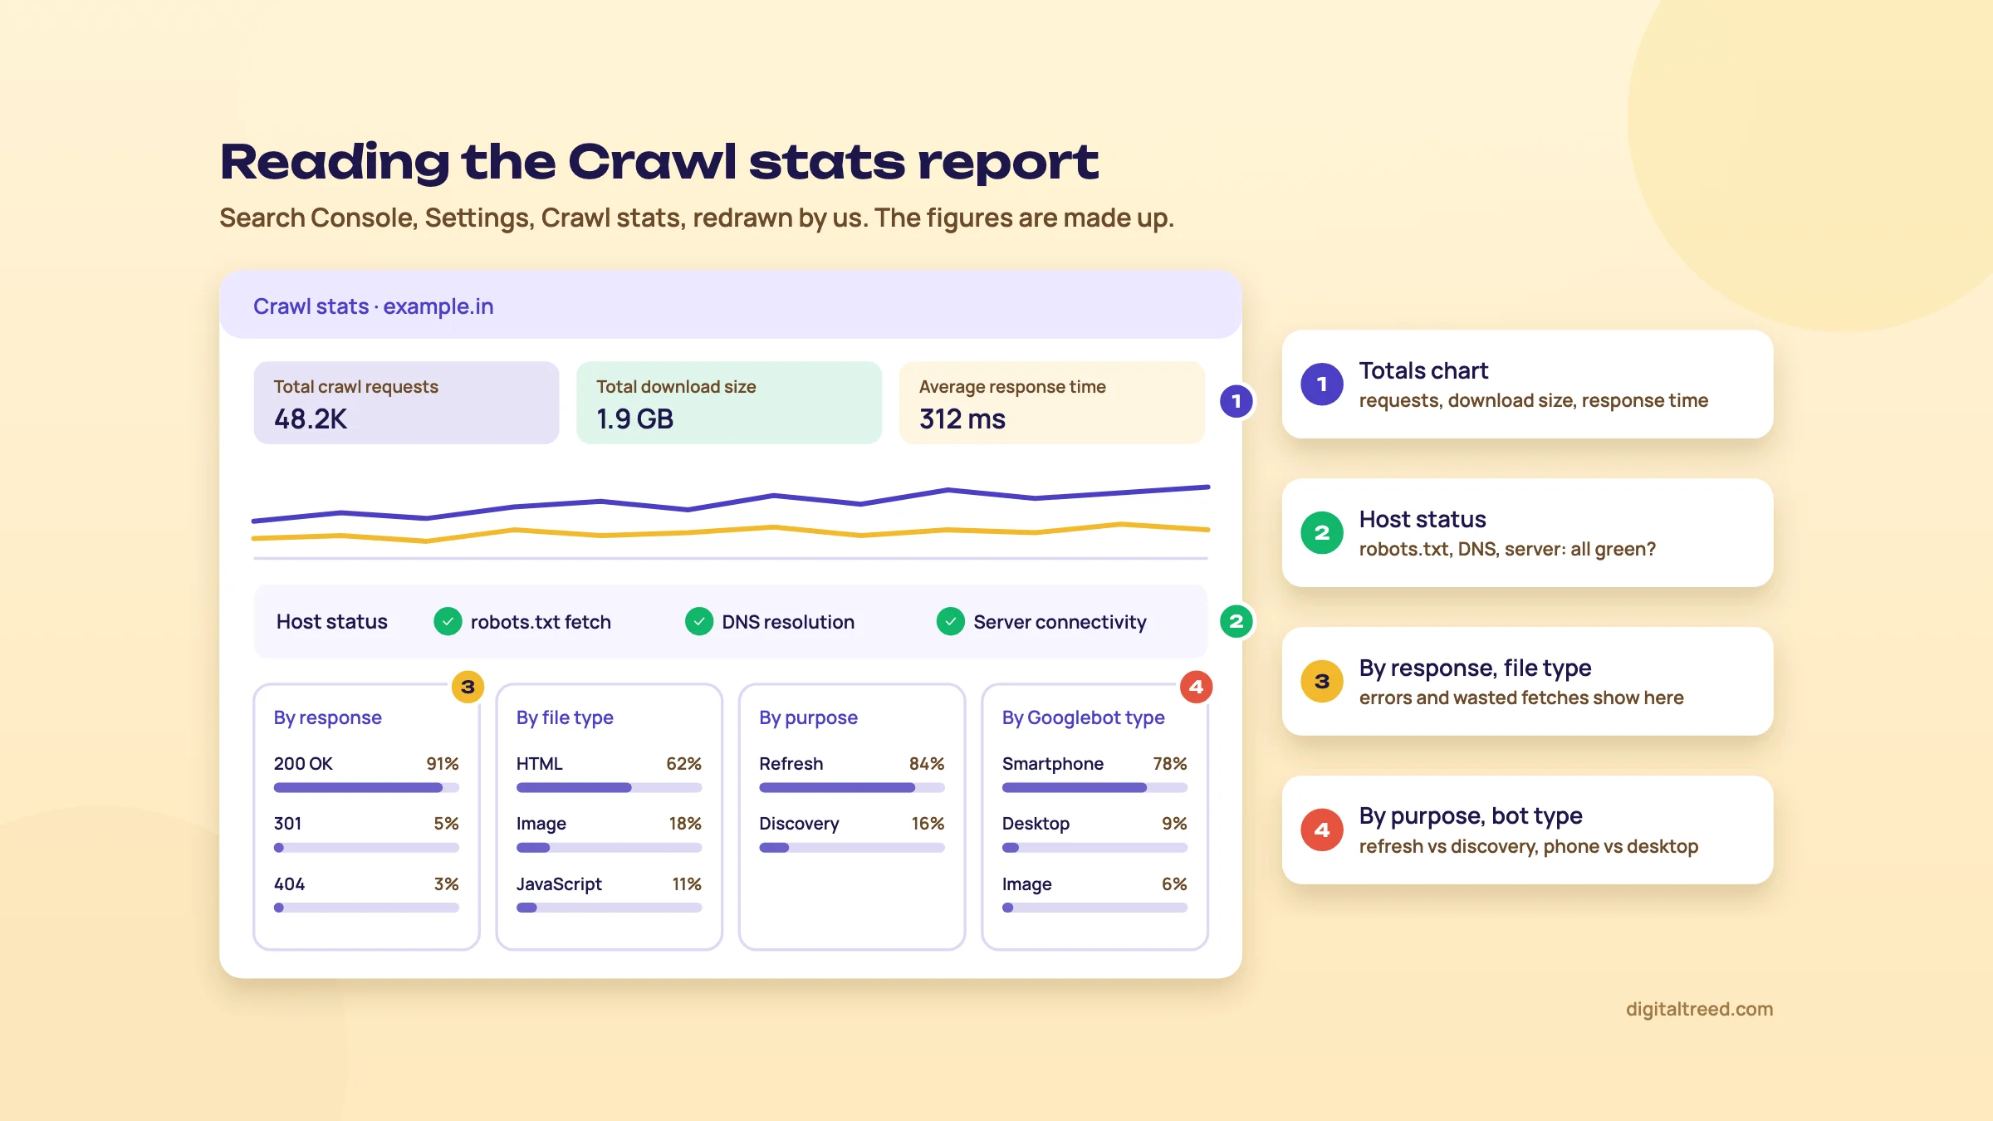Click the 1.9 GB value
The width and height of the screenshot is (1993, 1121).
635,419
